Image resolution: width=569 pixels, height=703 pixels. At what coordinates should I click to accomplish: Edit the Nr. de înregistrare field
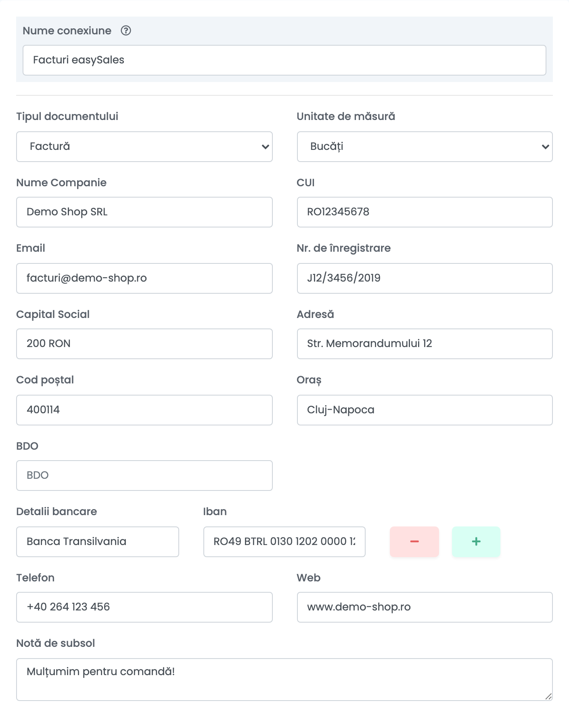pos(425,278)
